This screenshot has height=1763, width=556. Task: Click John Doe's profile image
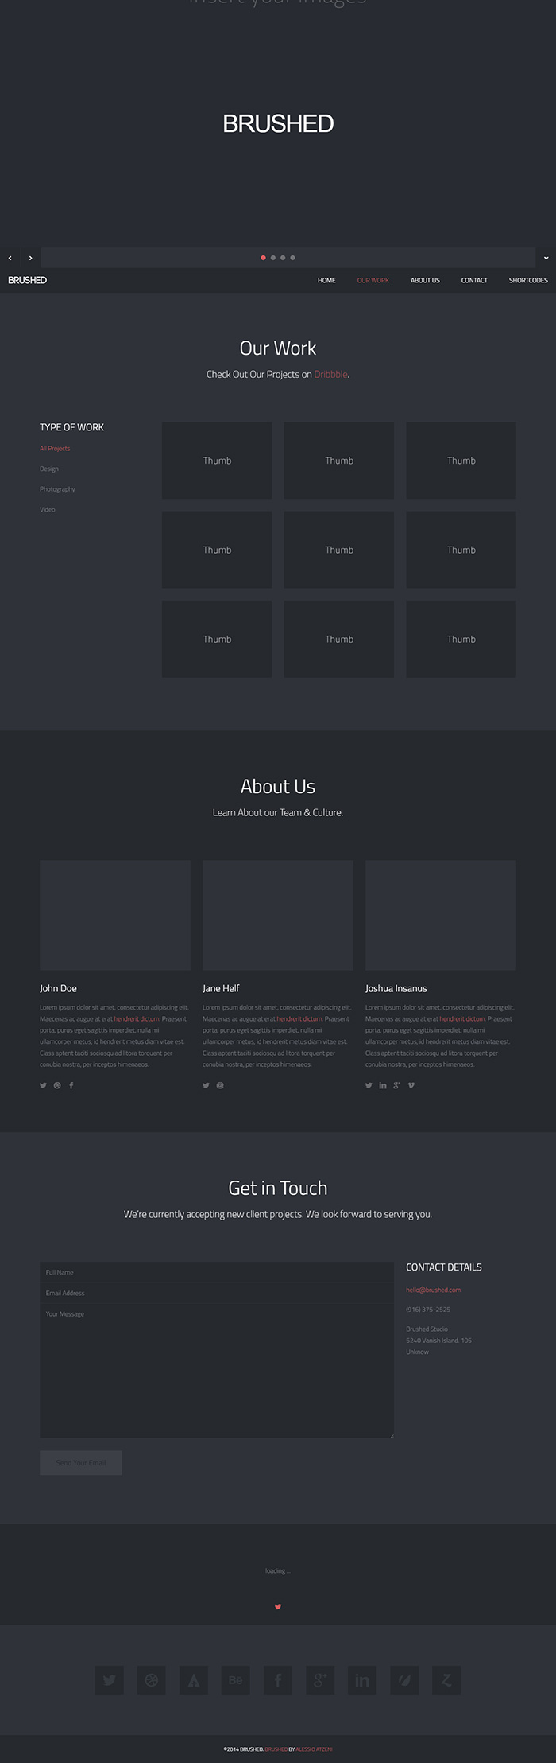[115, 915]
